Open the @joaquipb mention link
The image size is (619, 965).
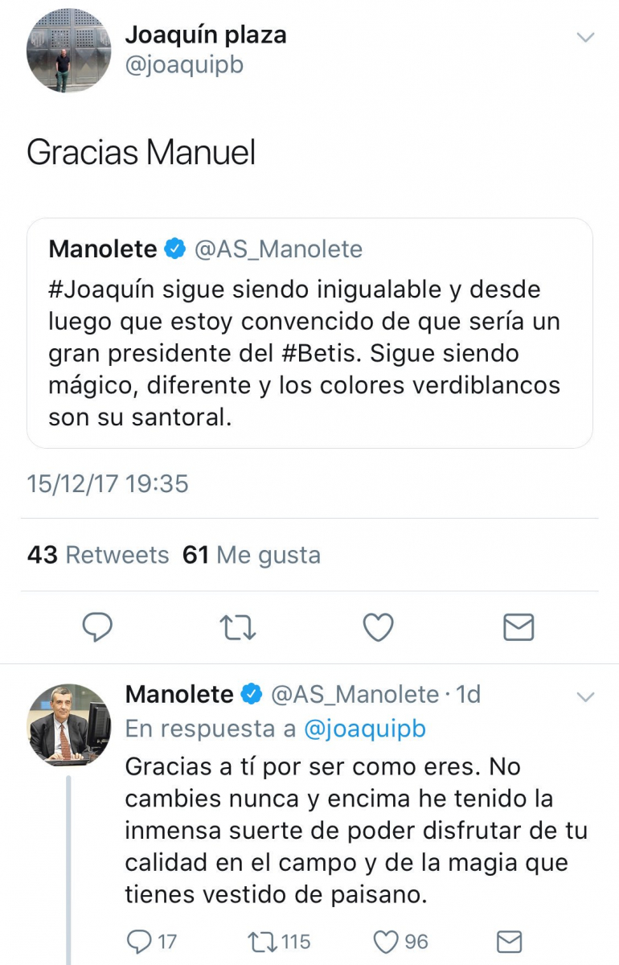(365, 729)
